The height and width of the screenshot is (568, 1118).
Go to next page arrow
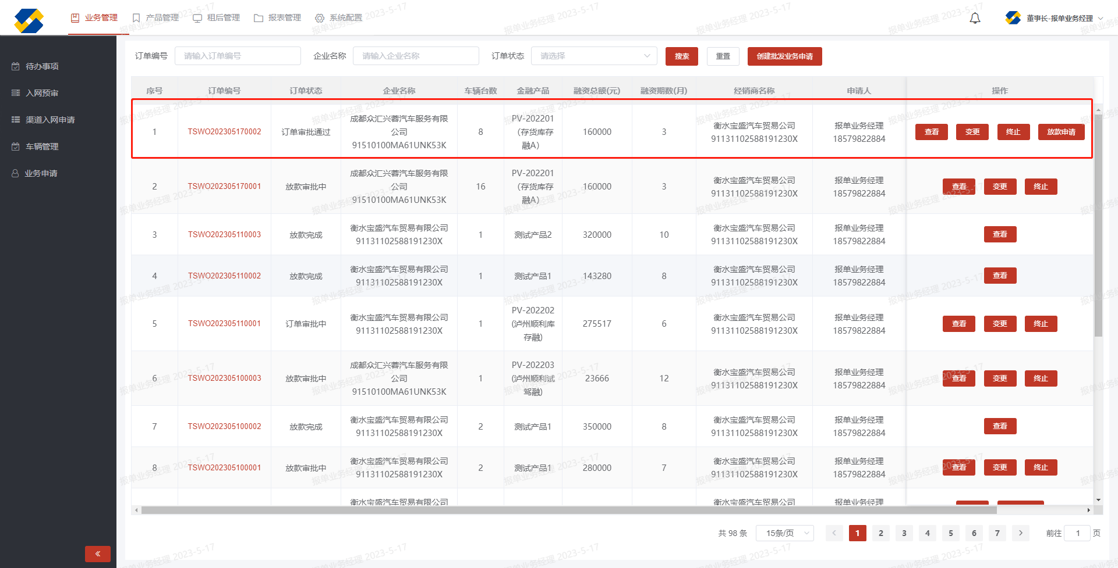[x=1020, y=533]
